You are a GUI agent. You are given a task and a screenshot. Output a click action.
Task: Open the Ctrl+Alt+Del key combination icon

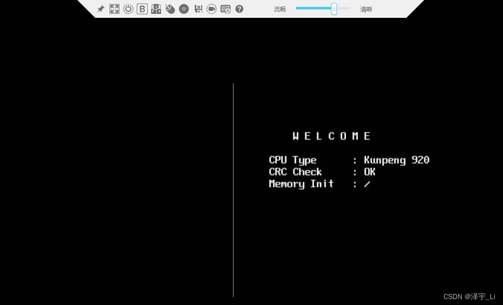(x=156, y=9)
